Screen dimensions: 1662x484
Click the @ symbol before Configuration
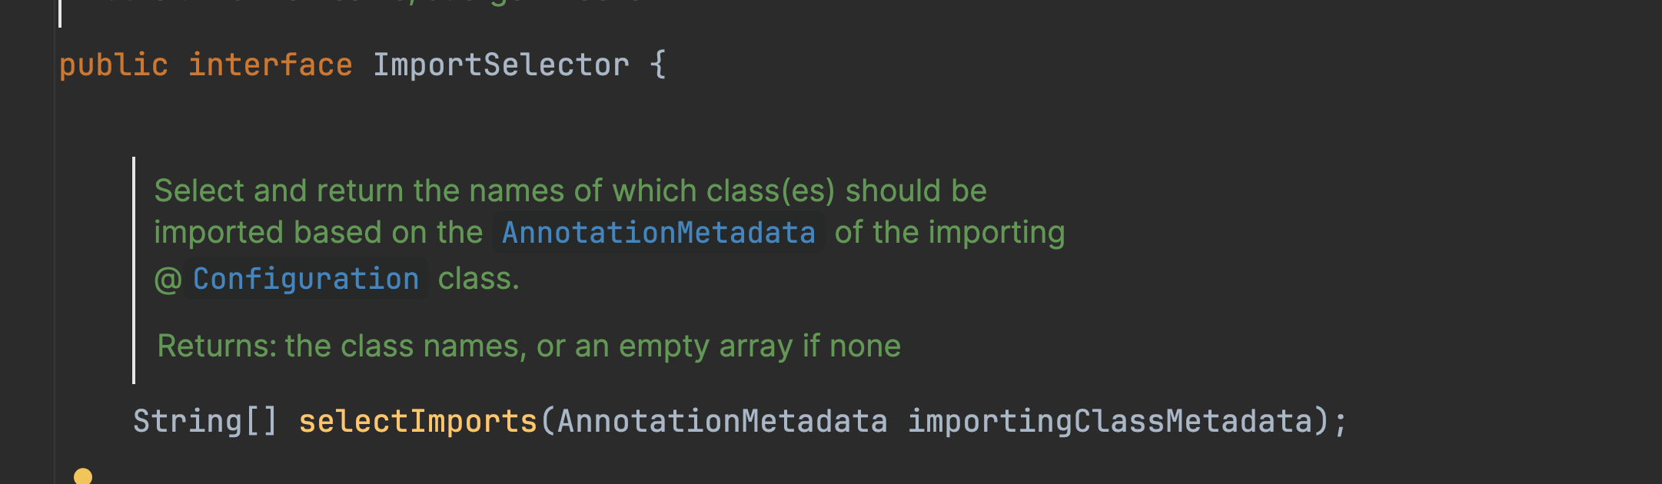point(168,280)
